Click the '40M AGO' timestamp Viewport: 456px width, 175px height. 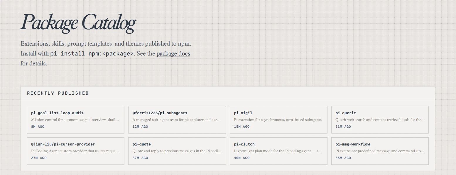click(242, 158)
